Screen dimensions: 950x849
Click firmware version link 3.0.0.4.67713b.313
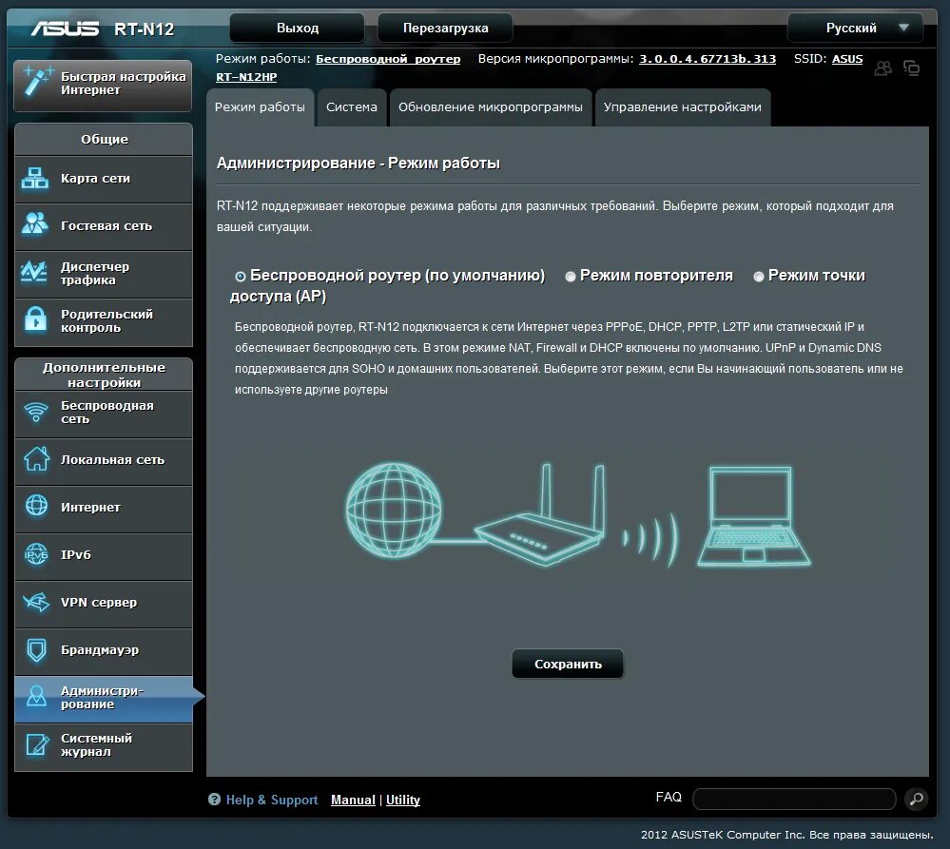(708, 59)
